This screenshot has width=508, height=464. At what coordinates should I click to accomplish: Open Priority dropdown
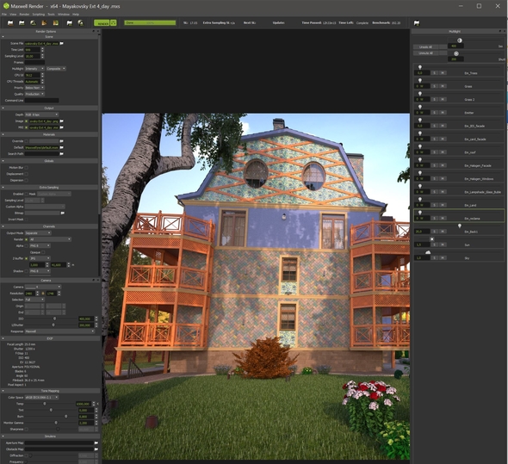(34, 88)
